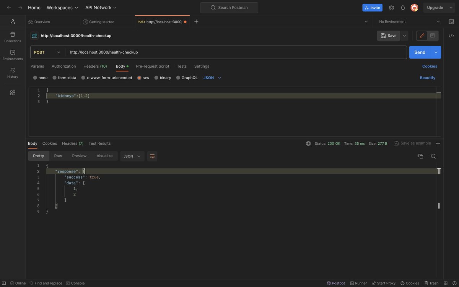Open the two-pane layout icon in the status bar
The width and height of the screenshot is (459, 287).
pos(445,283)
